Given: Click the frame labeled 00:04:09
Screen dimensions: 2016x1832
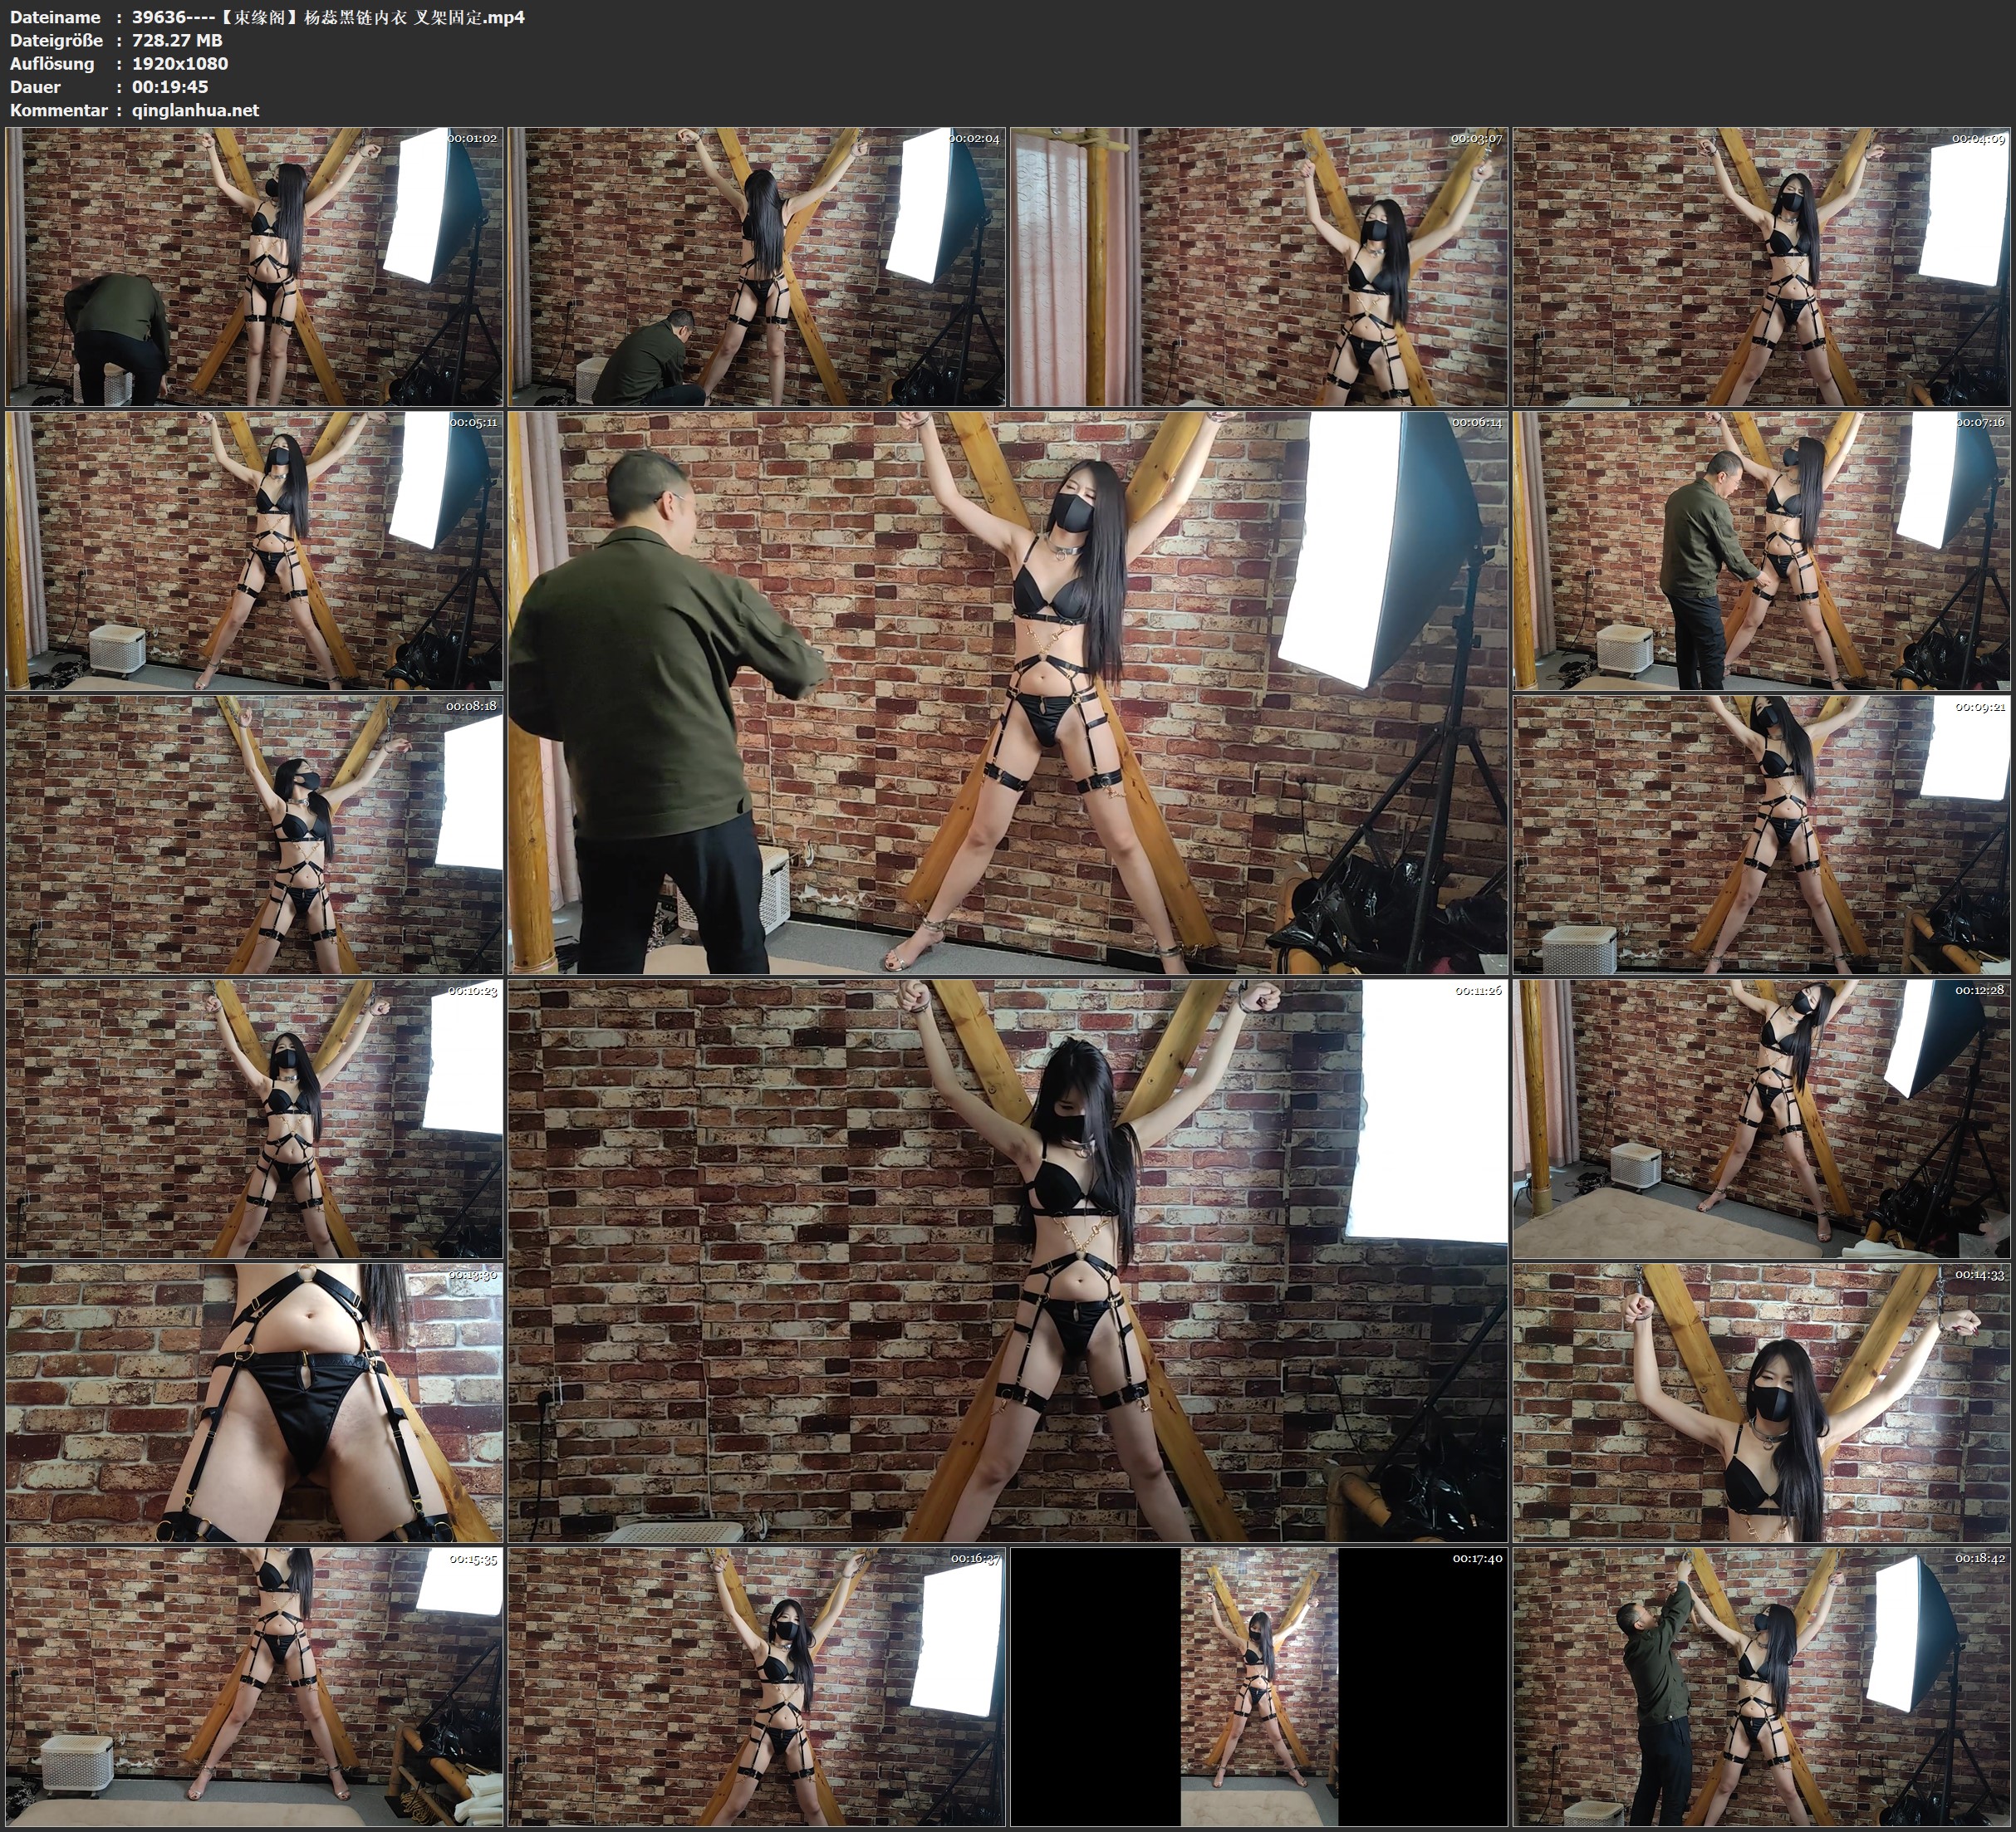Looking at the screenshot, I should pyautogui.click(x=1762, y=267).
